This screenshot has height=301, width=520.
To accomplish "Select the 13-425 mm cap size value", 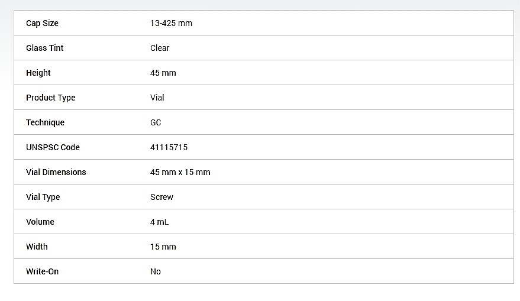I will [171, 23].
